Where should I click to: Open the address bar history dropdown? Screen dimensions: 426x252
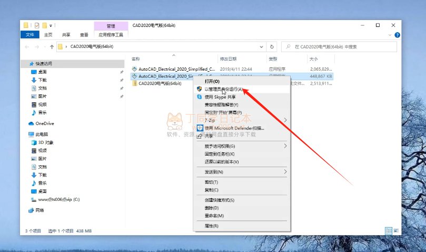(261, 47)
